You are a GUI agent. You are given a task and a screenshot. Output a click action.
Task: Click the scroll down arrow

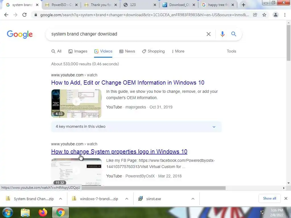tap(288, 183)
